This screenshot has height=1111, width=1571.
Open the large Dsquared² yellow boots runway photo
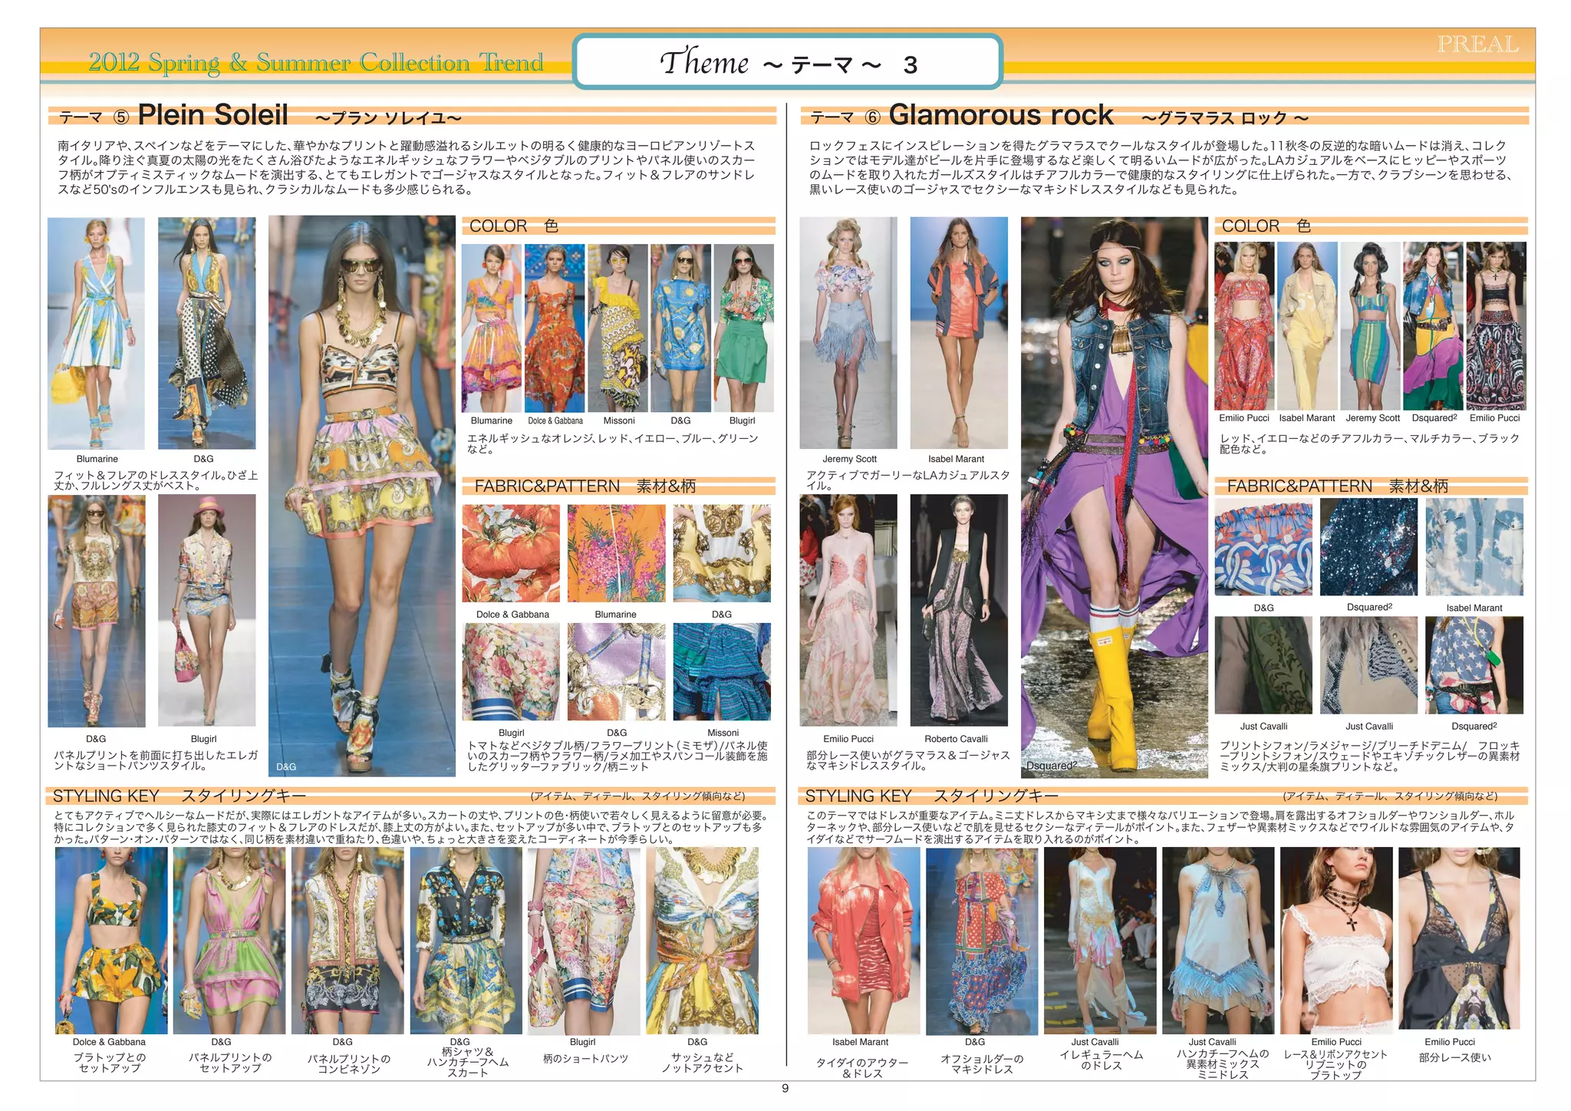(1114, 497)
